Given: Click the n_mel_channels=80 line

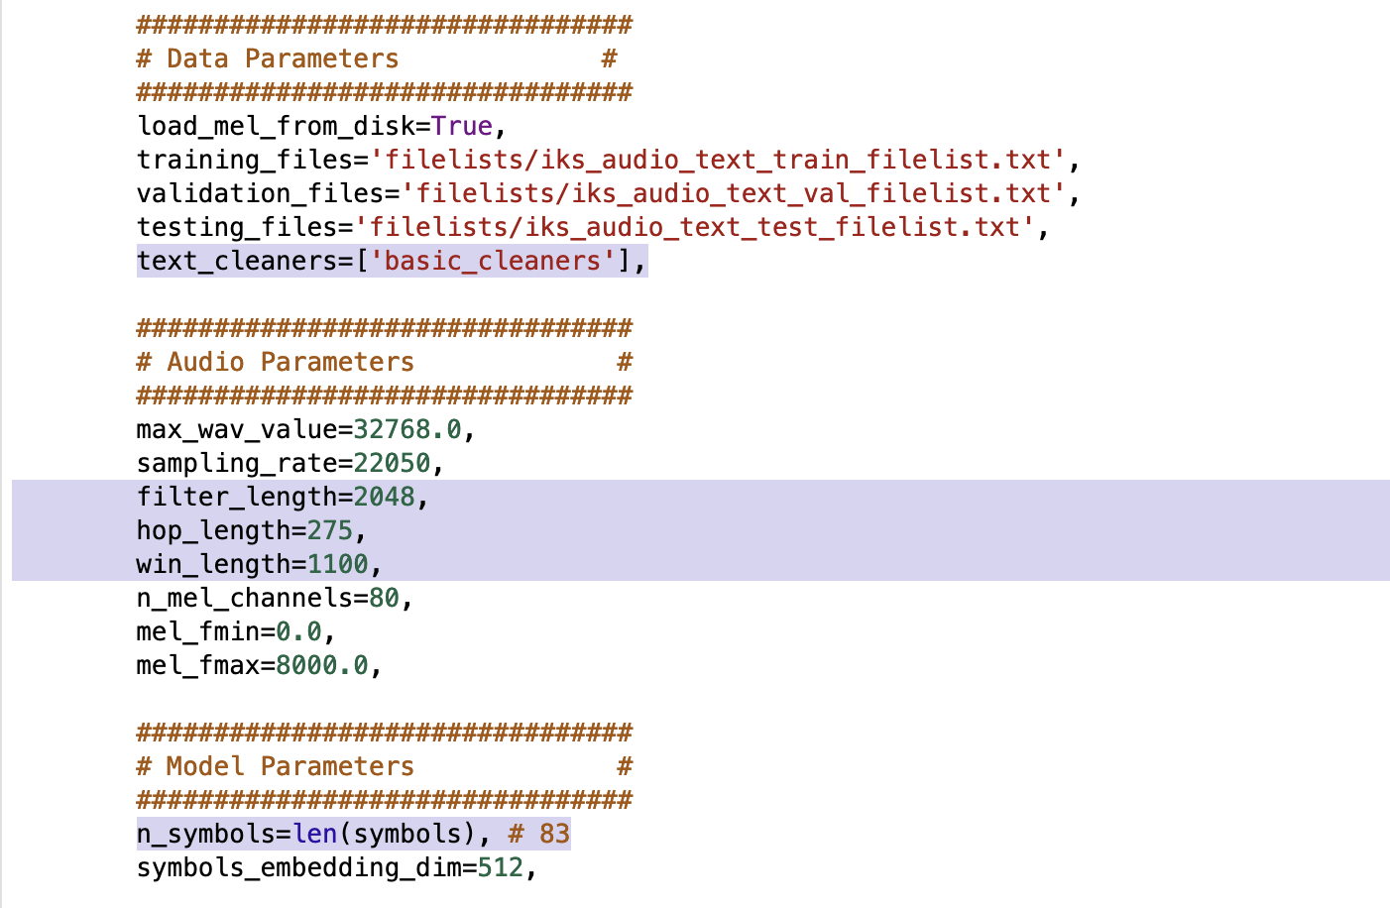Looking at the screenshot, I should pyautogui.click(x=275, y=598).
